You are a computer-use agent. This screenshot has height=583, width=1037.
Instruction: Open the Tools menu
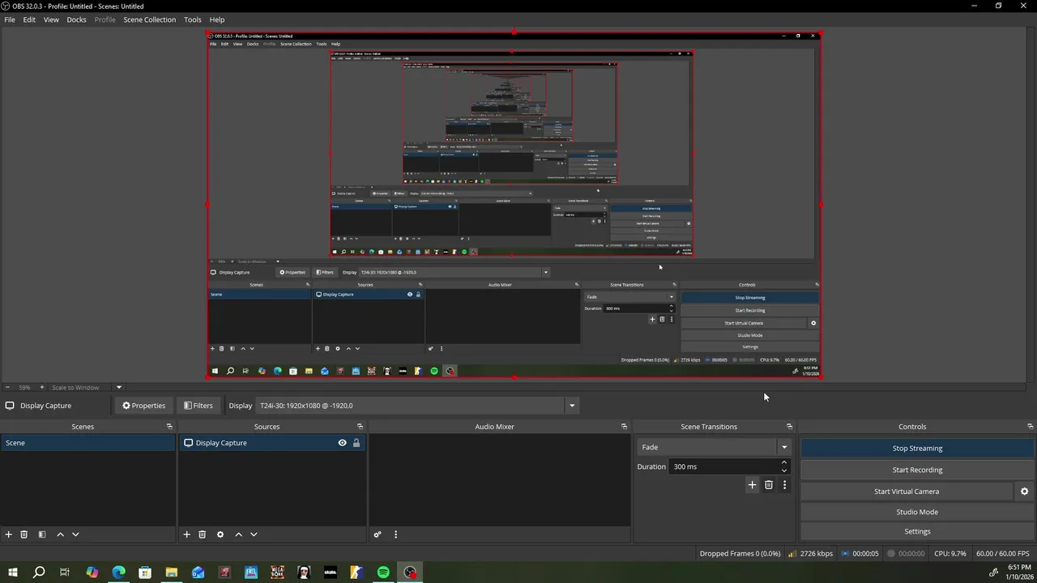pyautogui.click(x=193, y=19)
